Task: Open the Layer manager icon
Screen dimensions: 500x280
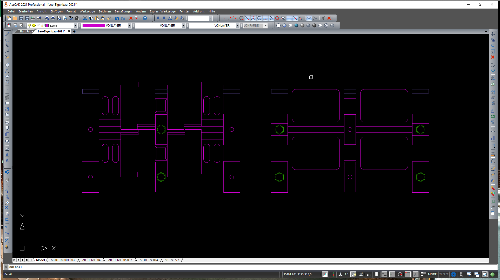Action: click(9, 25)
